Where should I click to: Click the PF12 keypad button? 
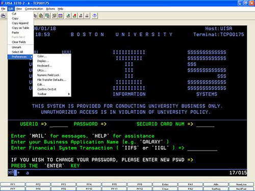pyautogui.click(x=140, y=189)
